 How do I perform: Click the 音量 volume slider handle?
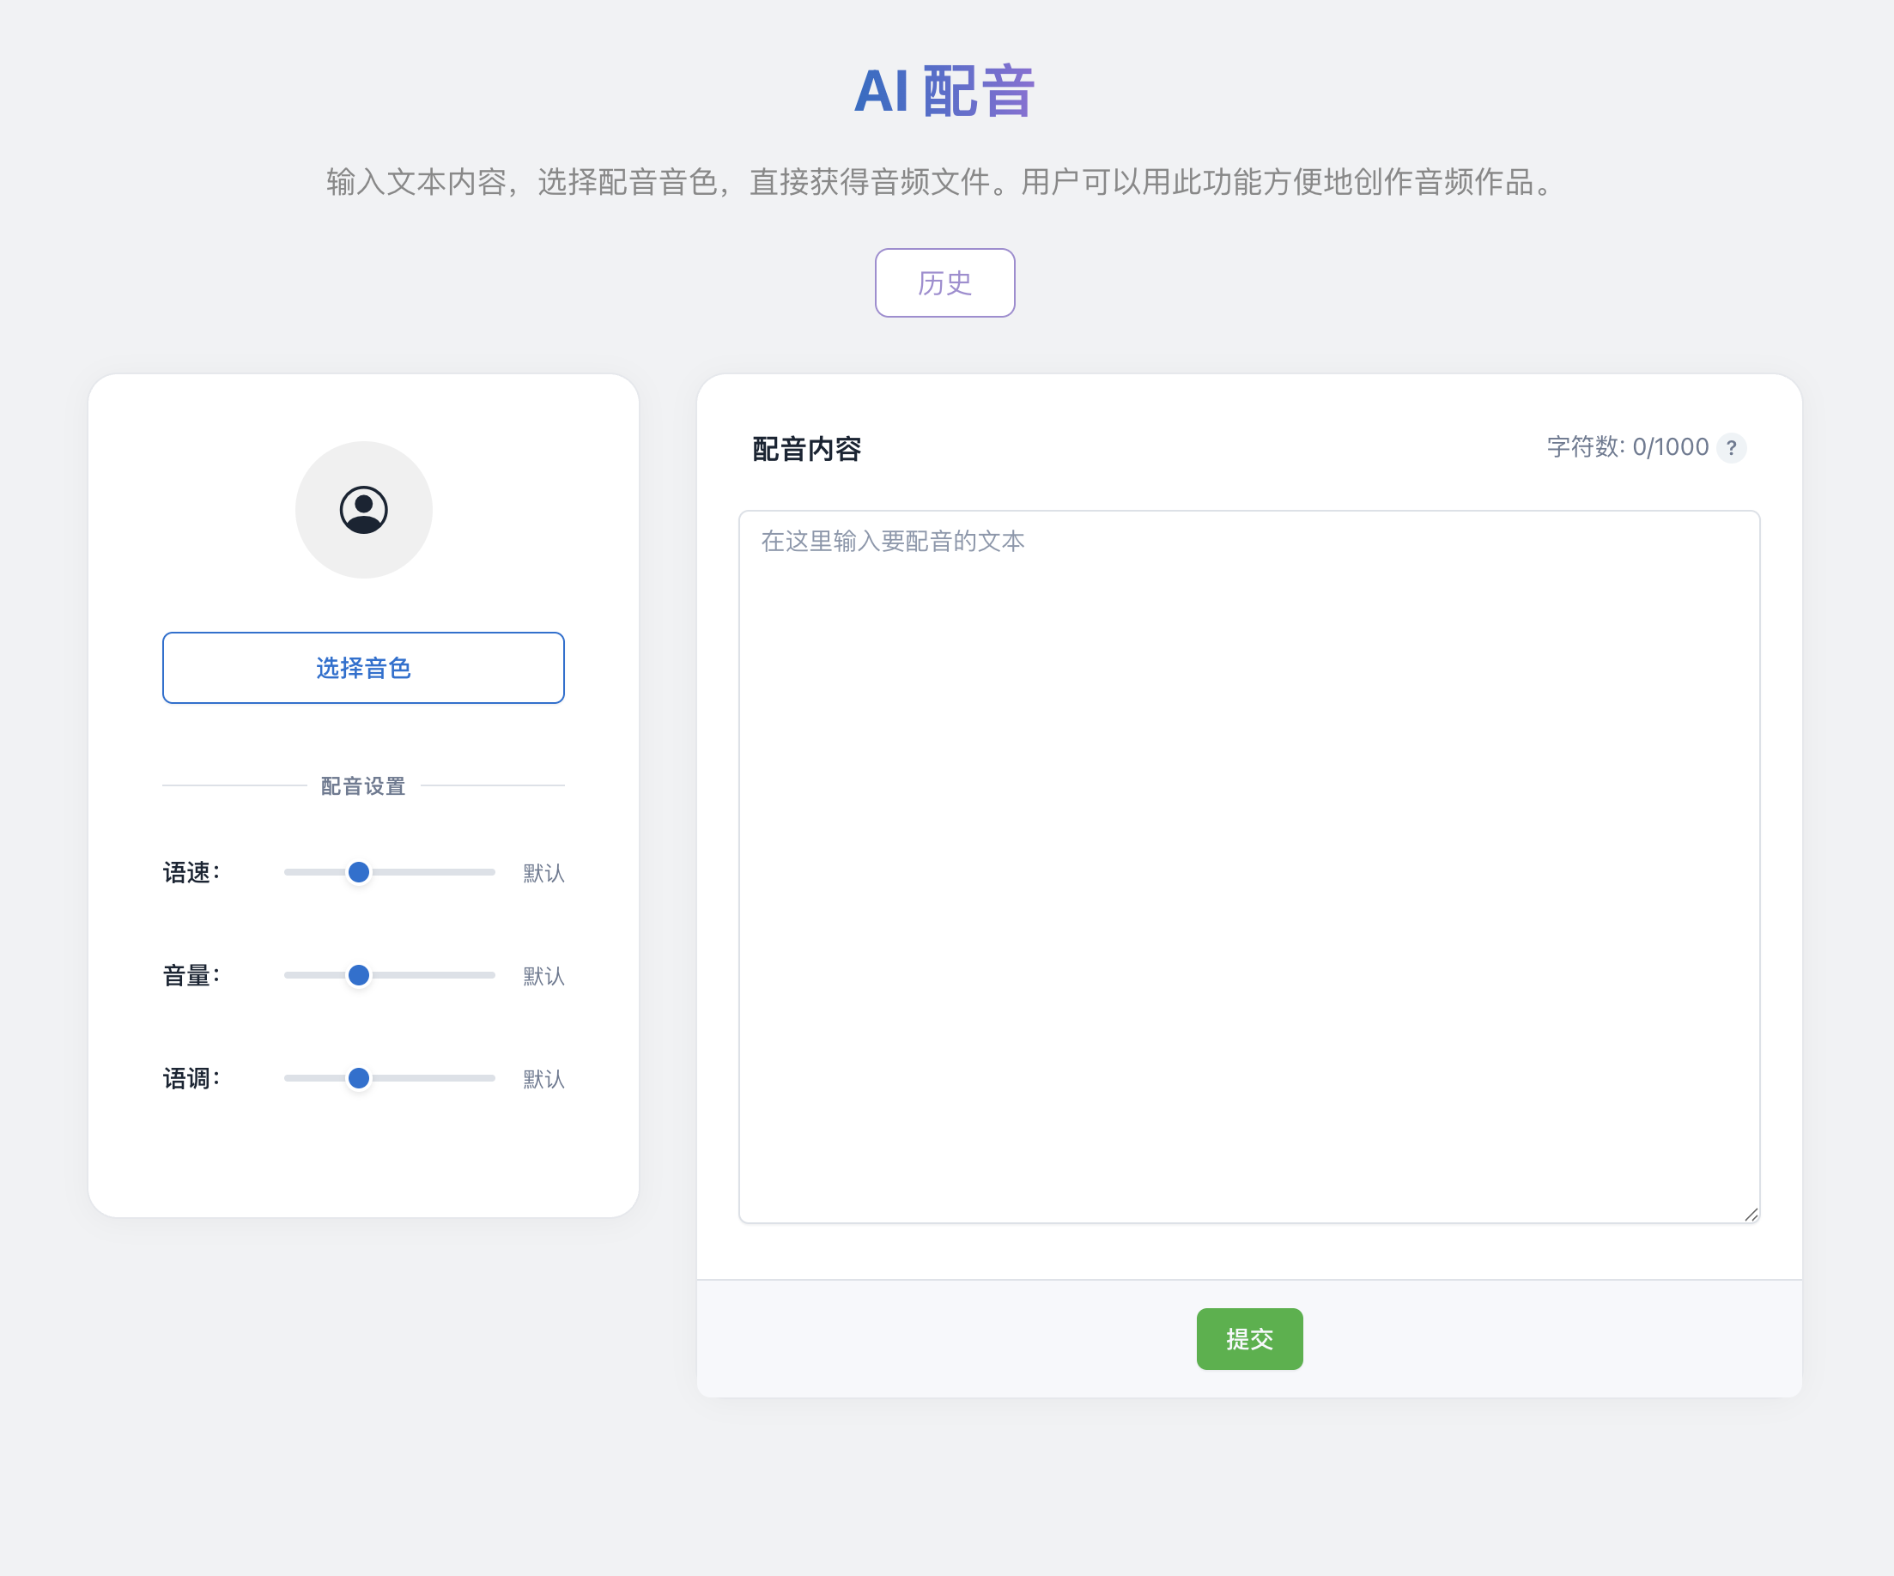359,974
